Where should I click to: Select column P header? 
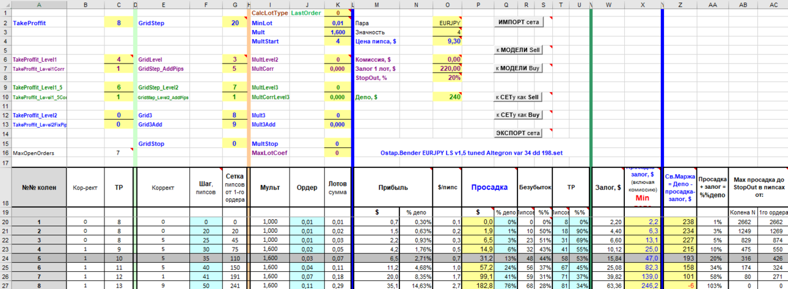point(478,4)
